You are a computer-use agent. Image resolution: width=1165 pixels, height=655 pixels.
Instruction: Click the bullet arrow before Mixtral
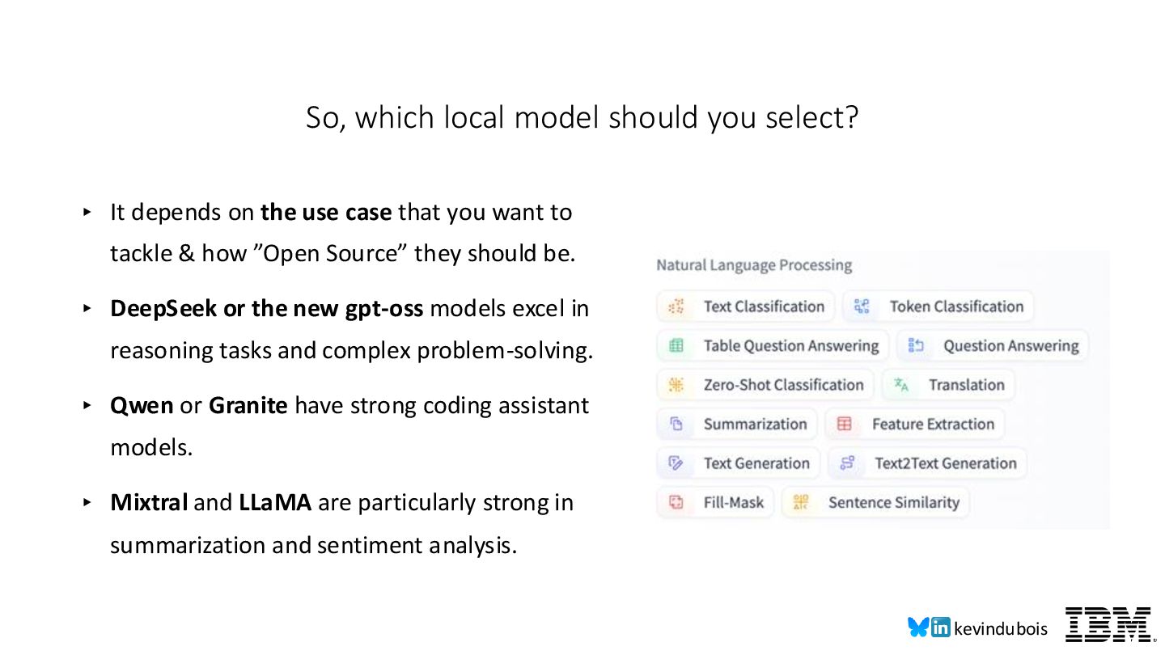[x=87, y=503]
